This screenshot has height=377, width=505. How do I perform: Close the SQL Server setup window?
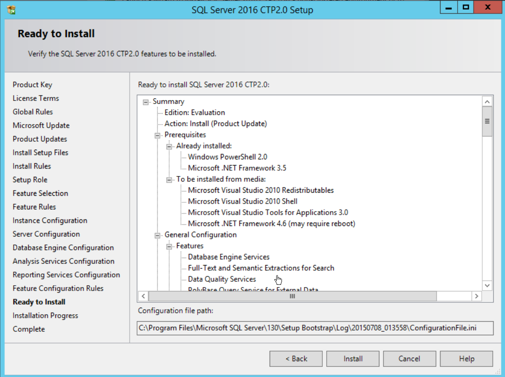(487, 8)
